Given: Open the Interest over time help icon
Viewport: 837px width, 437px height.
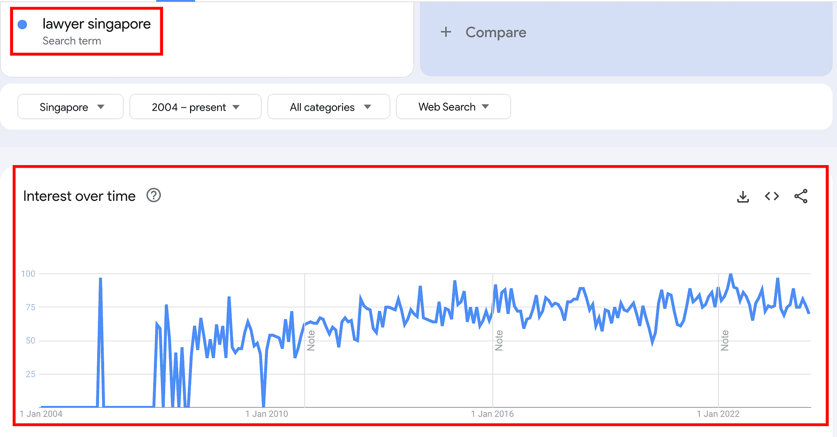Looking at the screenshot, I should coord(153,196).
